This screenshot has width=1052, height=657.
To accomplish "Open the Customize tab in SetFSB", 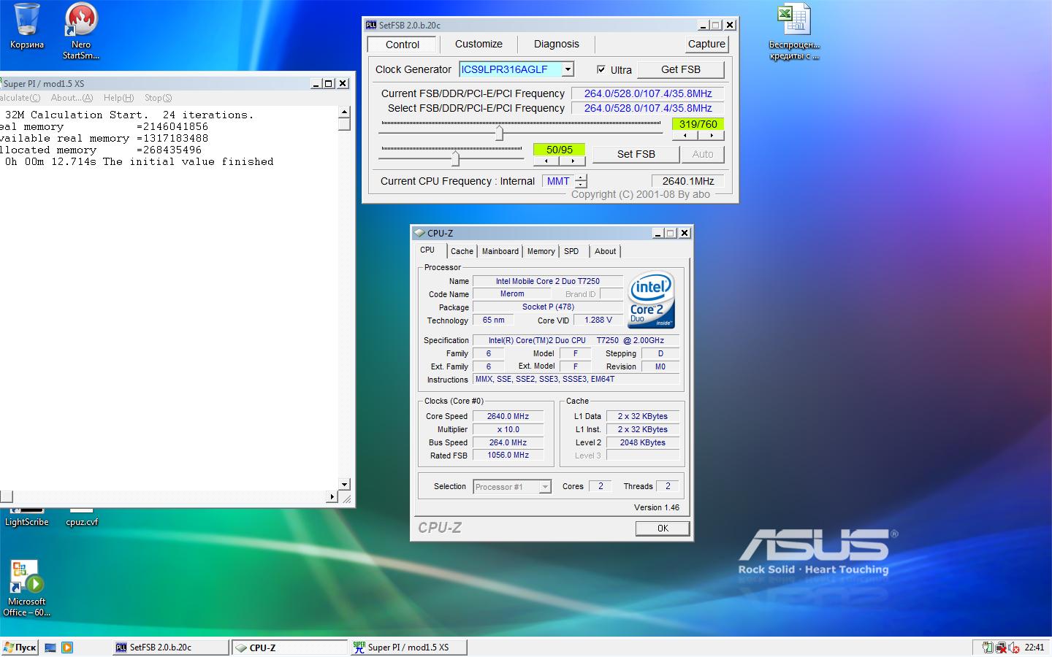I will pyautogui.click(x=479, y=44).
